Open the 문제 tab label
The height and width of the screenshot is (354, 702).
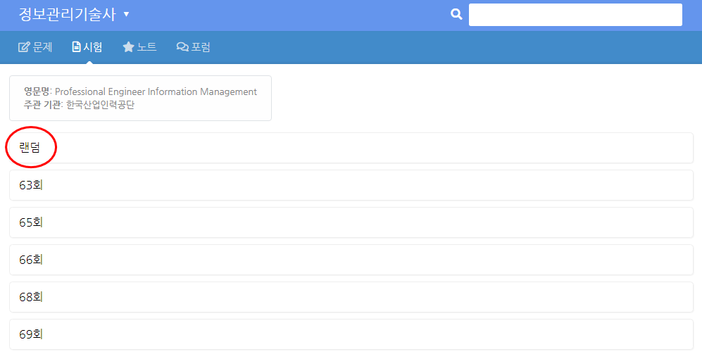(x=42, y=47)
